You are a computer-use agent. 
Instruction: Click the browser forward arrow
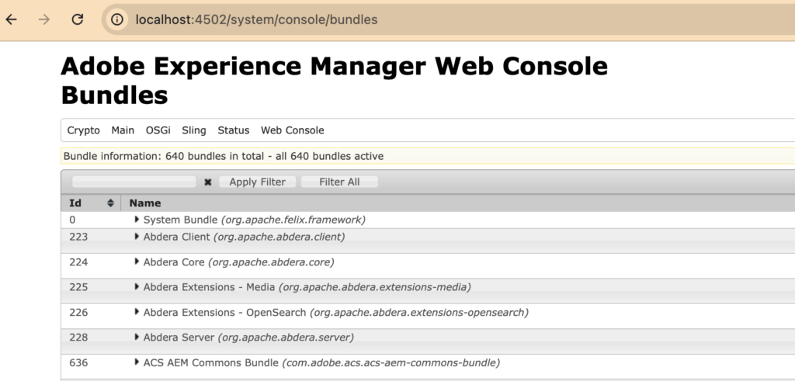pos(44,19)
